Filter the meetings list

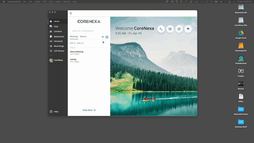pos(103,37)
